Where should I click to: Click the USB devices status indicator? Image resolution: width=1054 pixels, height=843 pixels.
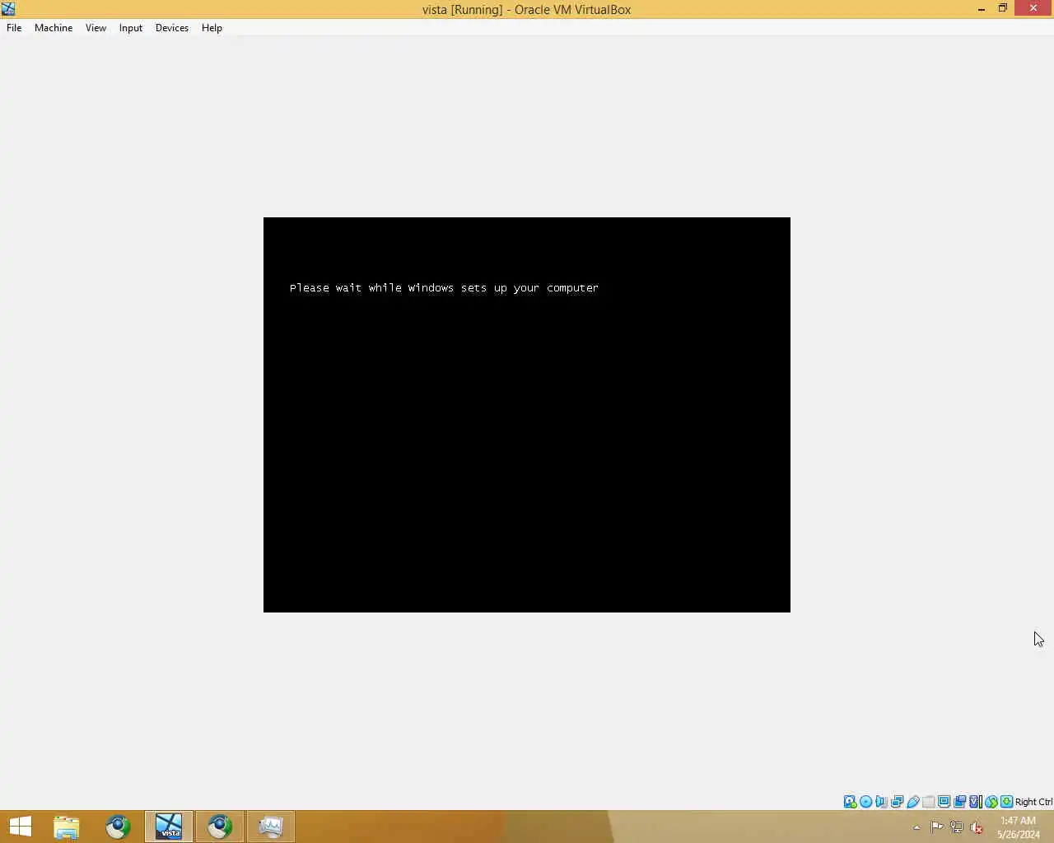tap(912, 802)
